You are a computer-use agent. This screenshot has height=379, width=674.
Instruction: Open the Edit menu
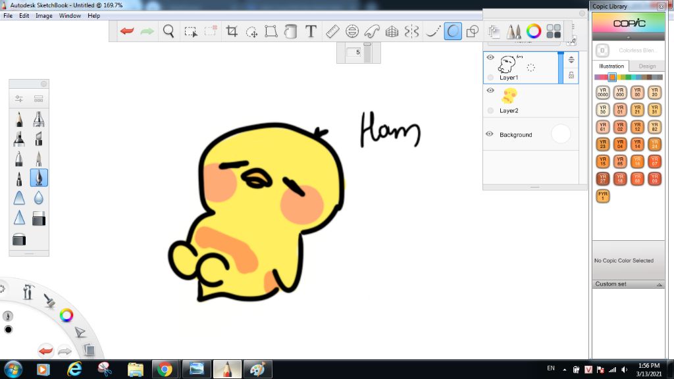coord(24,16)
